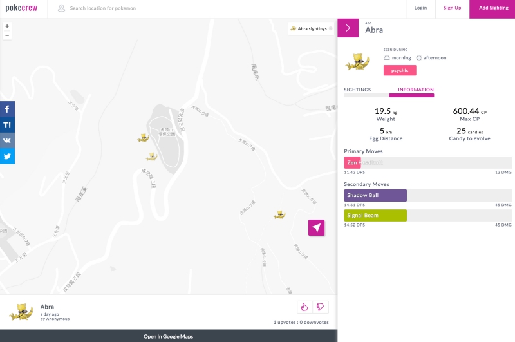515x342 pixels.
Task: Click the Signal Beam move bar
Action: (x=427, y=216)
